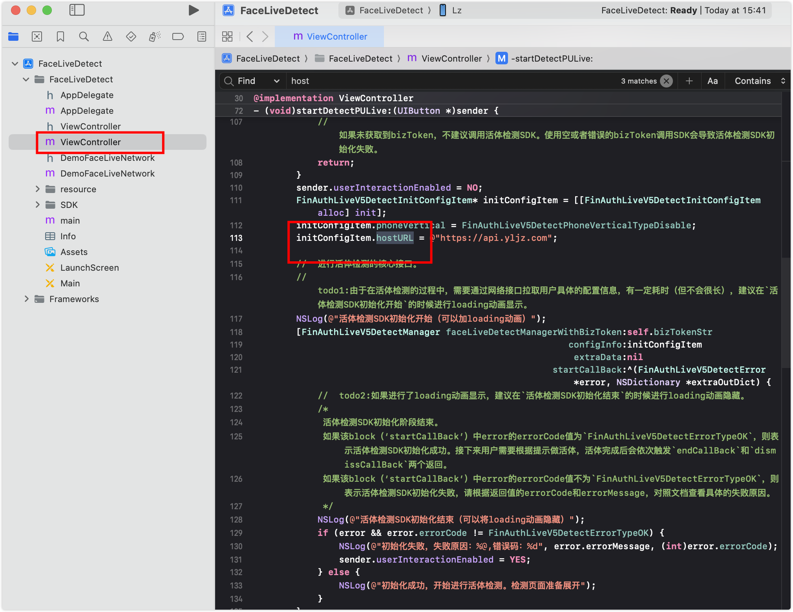Select the ViewController editor tab

(x=330, y=37)
